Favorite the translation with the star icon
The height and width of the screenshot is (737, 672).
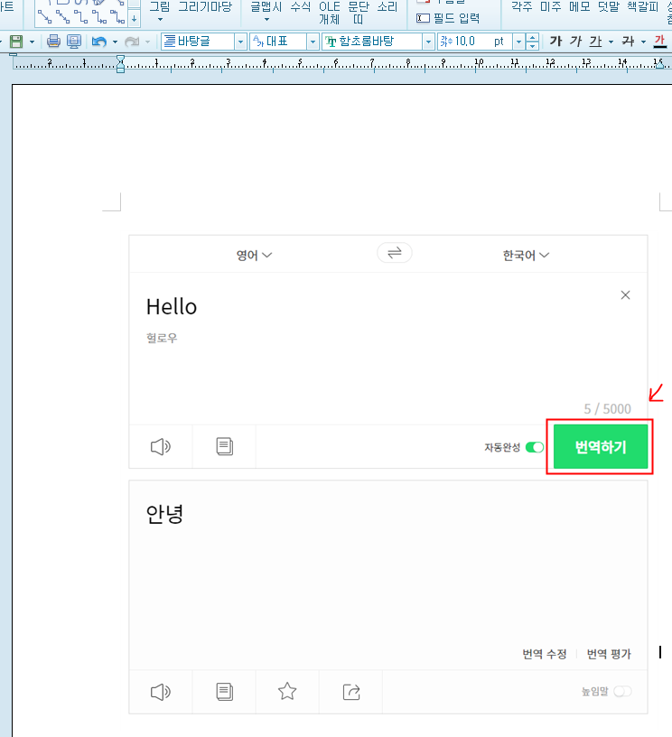click(287, 692)
